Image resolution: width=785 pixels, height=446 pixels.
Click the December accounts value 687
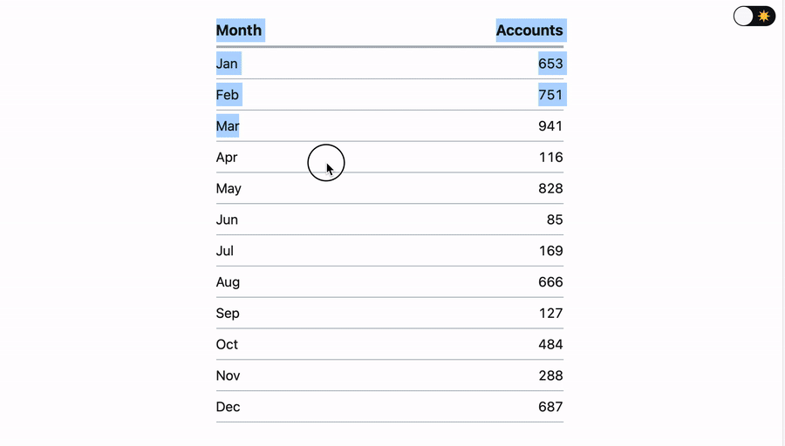coord(550,407)
